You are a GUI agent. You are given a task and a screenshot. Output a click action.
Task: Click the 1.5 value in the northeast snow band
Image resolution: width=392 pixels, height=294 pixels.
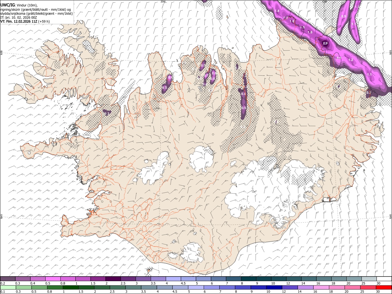tap(303, 28)
